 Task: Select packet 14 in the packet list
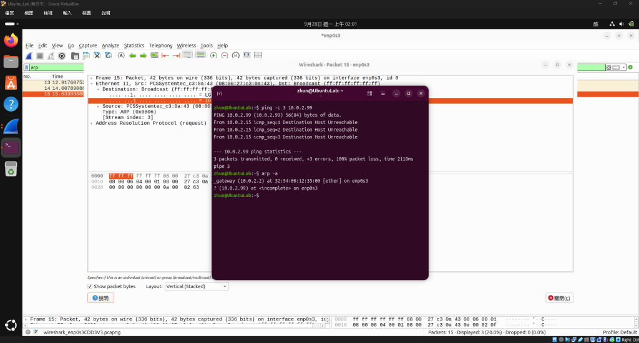(x=54, y=88)
